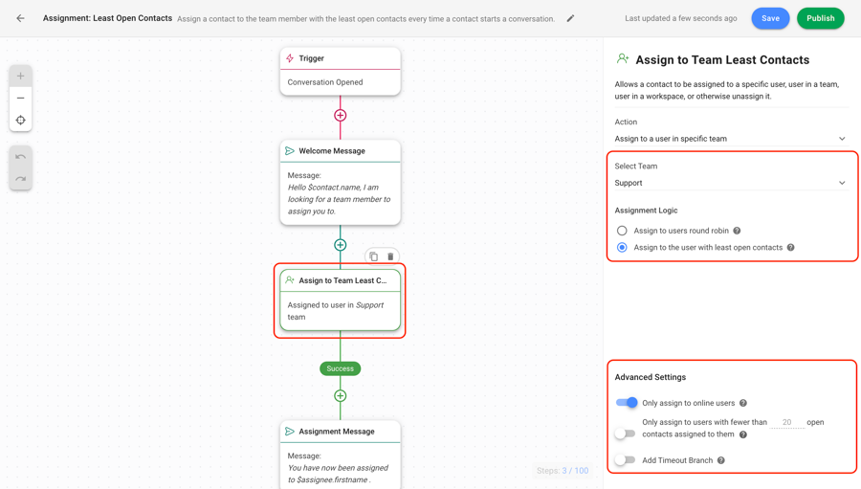Duplicate the Assign to Team step
This screenshot has width=861, height=489.
point(374,256)
